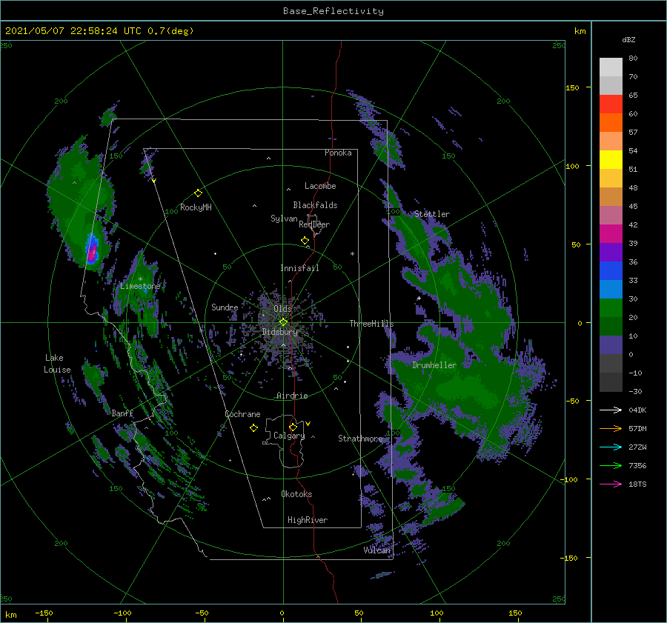Click the Vulcan label
Screen dimensions: 667x623
376,550
